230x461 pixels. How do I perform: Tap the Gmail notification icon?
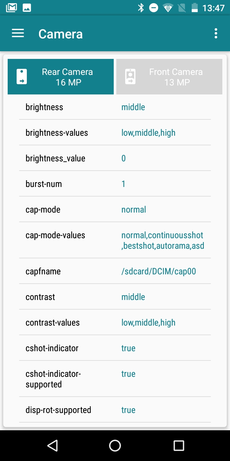click(x=11, y=8)
